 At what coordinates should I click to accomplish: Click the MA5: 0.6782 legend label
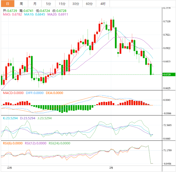(12, 14)
